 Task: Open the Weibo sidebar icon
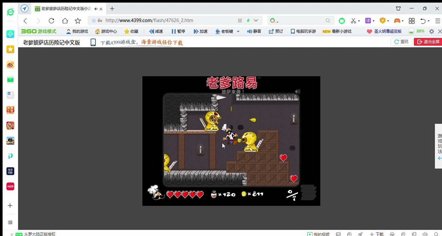tap(10, 64)
